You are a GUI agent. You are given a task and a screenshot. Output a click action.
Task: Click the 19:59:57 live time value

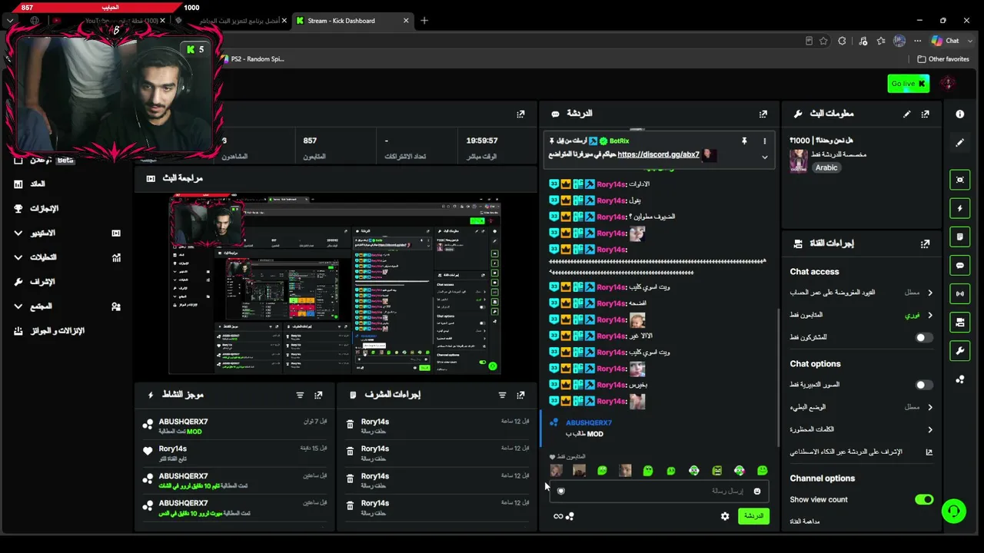pyautogui.click(x=482, y=141)
